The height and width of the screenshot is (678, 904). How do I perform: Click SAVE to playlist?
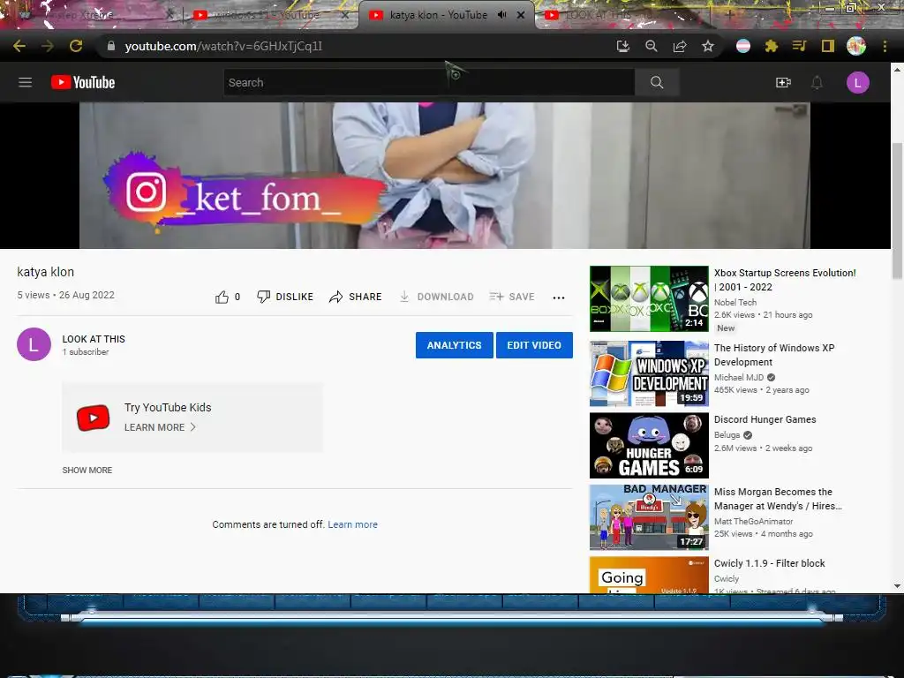512,297
